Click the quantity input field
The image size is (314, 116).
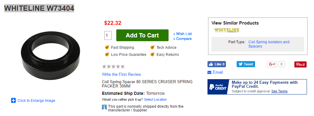click(x=108, y=36)
